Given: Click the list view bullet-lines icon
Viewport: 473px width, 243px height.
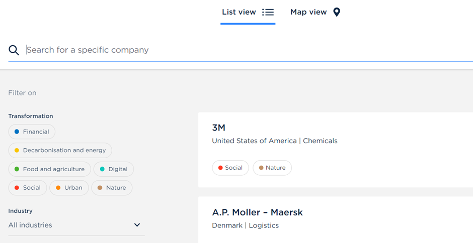Looking at the screenshot, I should click(268, 13).
